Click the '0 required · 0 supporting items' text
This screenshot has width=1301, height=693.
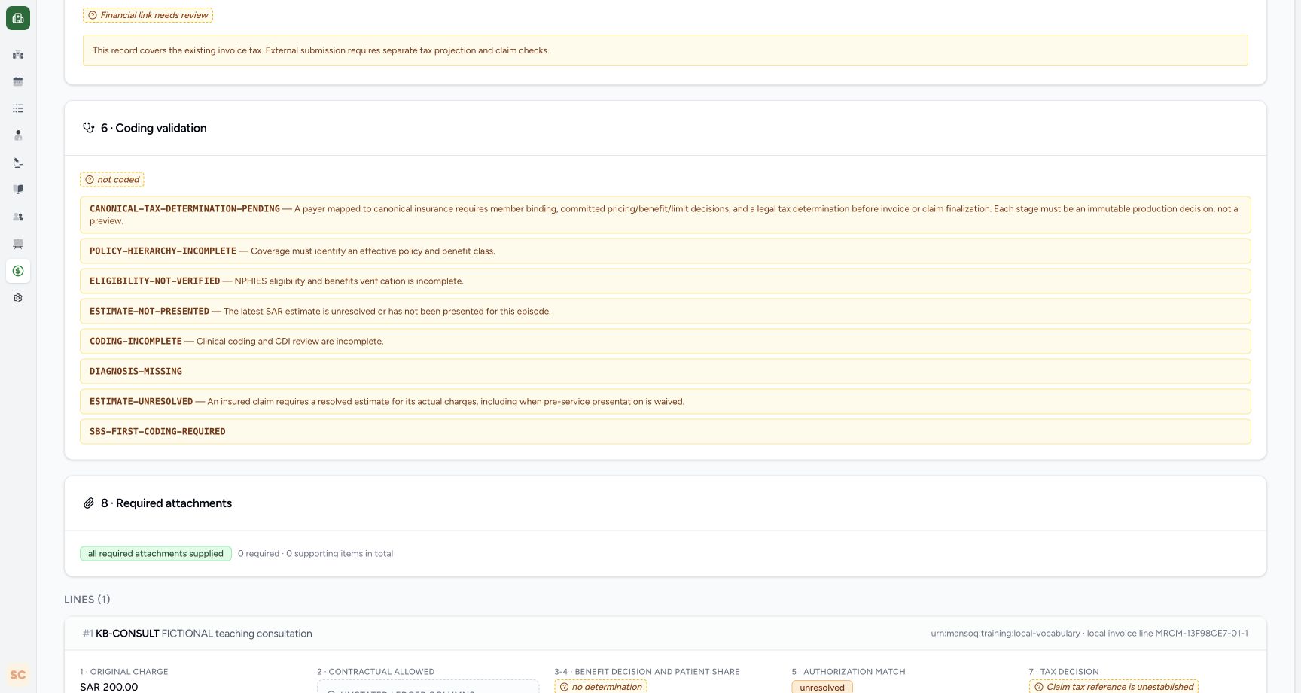pyautogui.click(x=315, y=554)
